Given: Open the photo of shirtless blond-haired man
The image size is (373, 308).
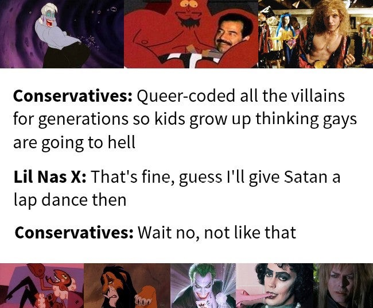Looking at the screenshot, I should (316, 34).
